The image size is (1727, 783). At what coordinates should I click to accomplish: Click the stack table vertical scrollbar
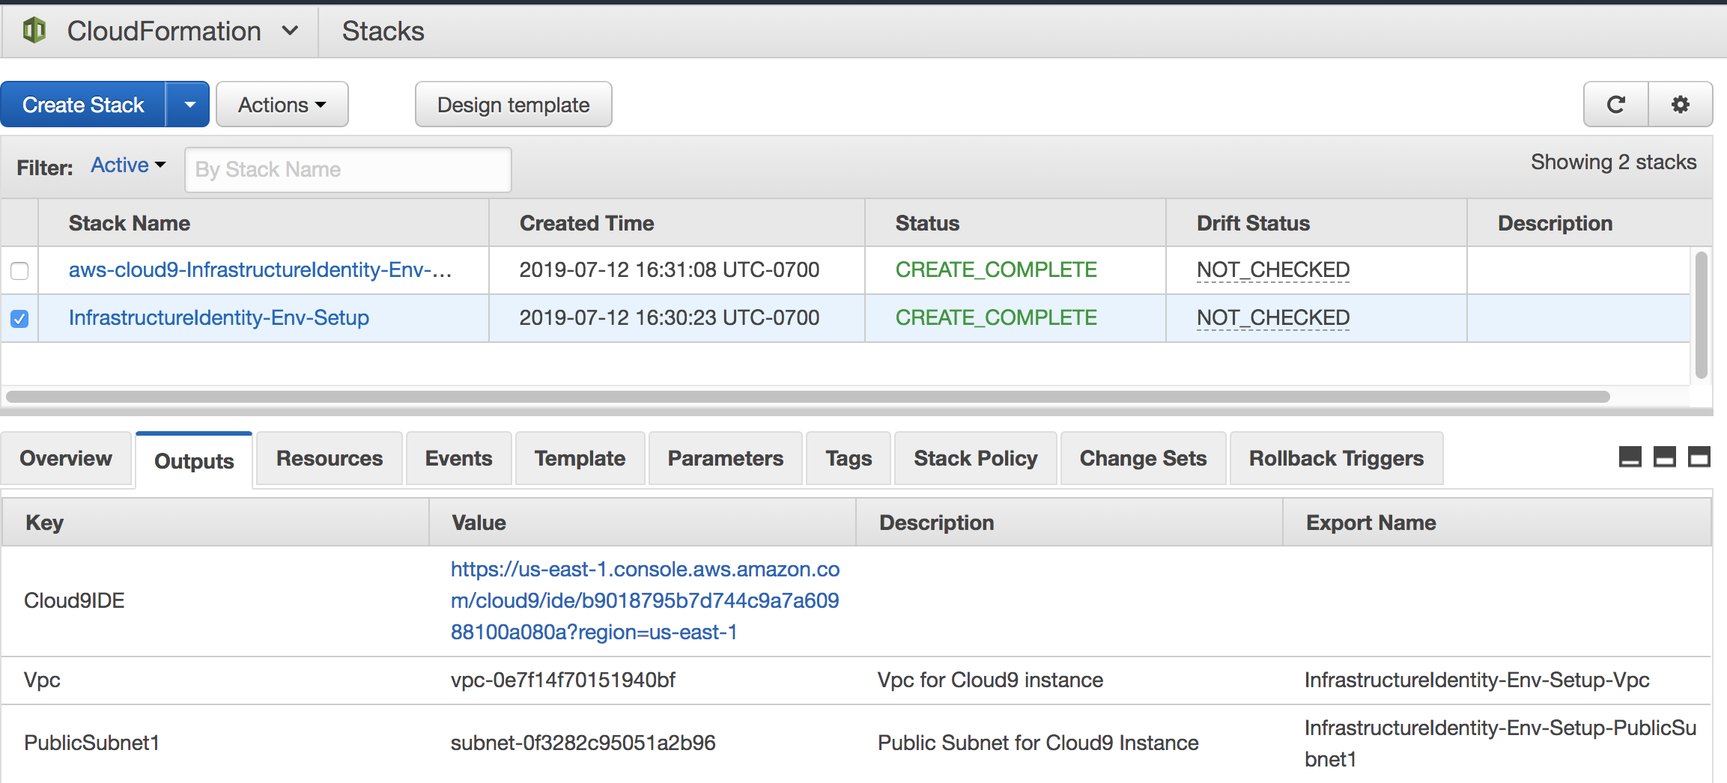pos(1702,314)
